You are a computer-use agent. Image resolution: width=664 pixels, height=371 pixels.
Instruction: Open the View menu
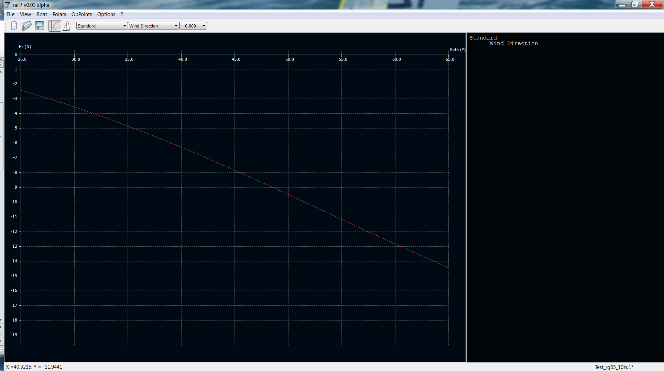coord(25,14)
